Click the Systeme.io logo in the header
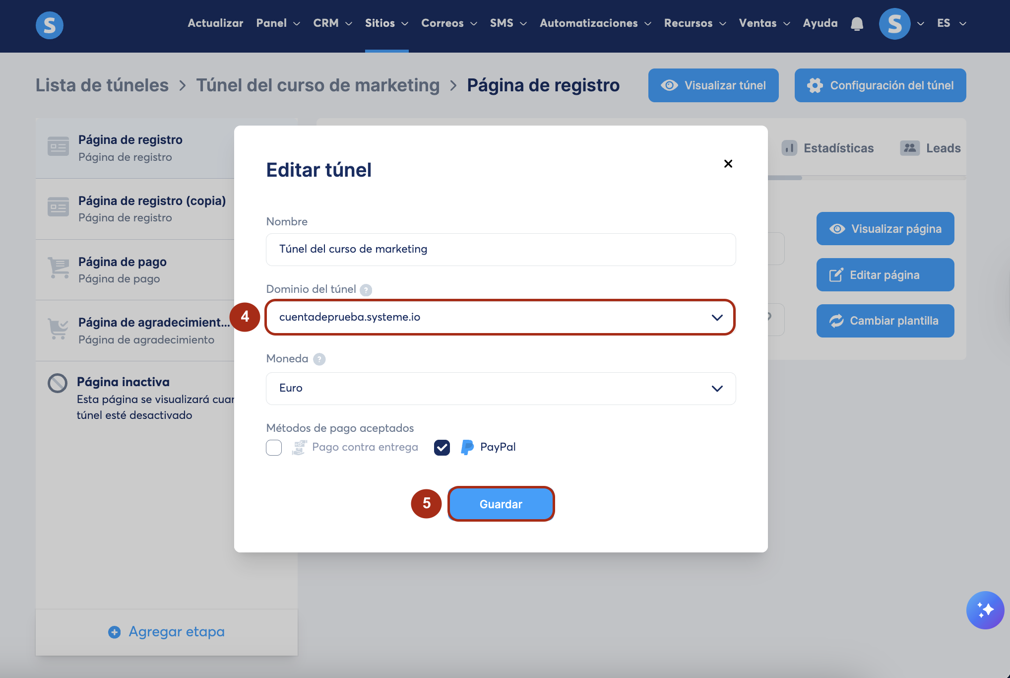 pyautogui.click(x=50, y=25)
